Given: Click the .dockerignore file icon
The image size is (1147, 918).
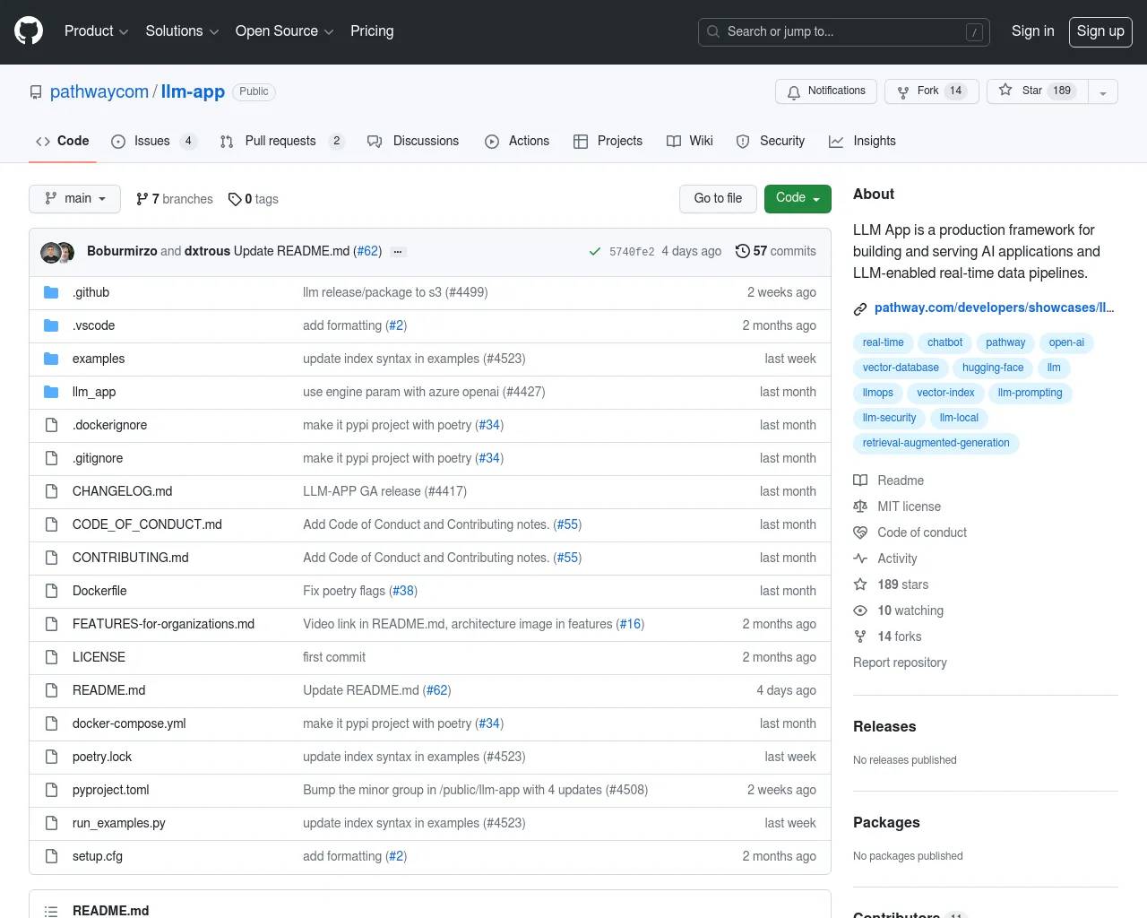Looking at the screenshot, I should point(51,425).
